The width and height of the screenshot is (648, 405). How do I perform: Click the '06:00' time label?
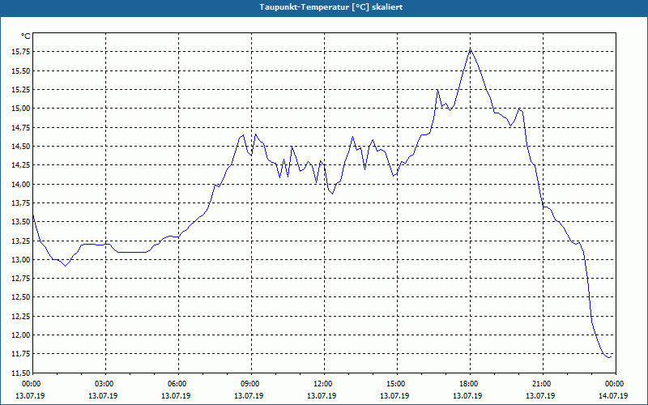click(x=177, y=384)
